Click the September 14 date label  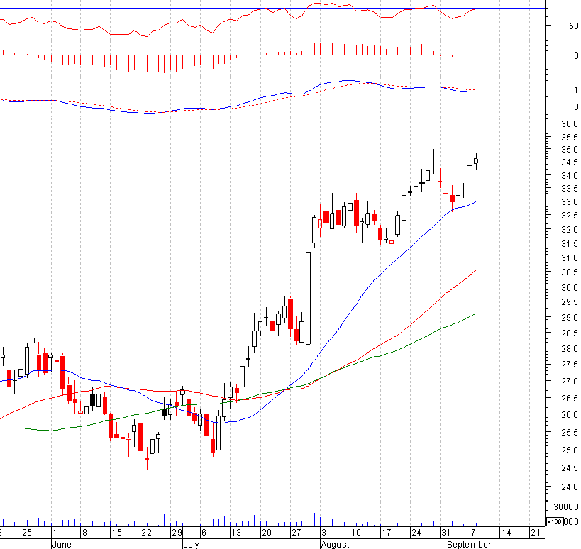pyautogui.click(x=506, y=533)
